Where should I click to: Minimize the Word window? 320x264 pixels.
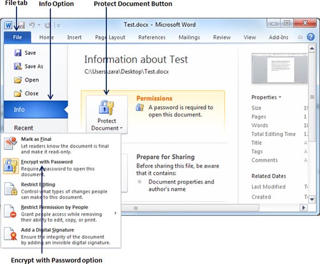(274, 23)
